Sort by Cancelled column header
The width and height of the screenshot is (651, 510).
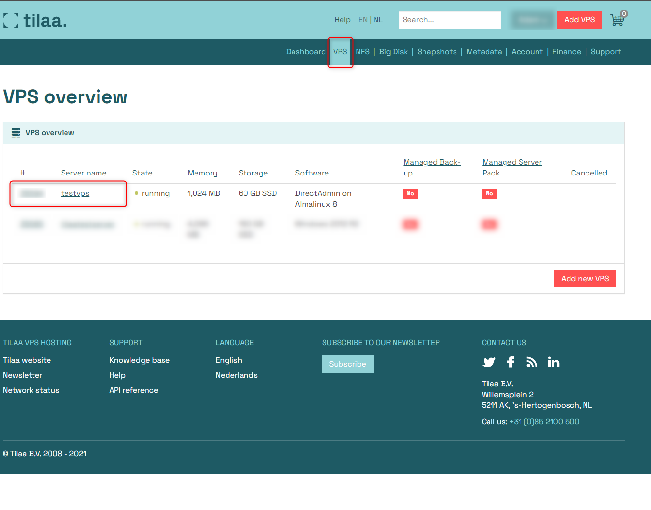[x=589, y=173]
